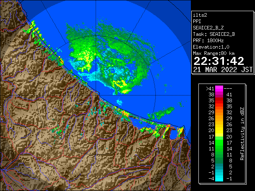Select '8' in legend right column
The width and height of the screenshot is (255, 191).
230,160
